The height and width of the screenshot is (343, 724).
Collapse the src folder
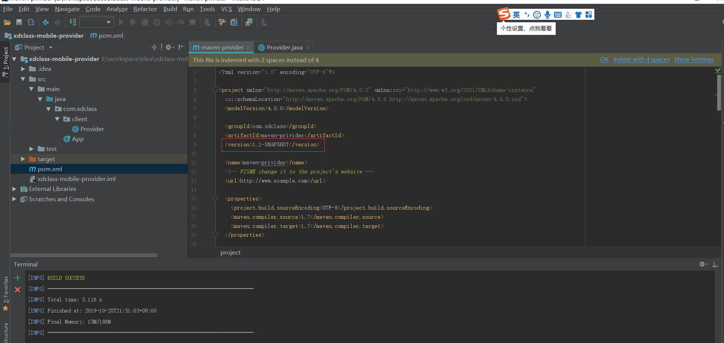23,79
